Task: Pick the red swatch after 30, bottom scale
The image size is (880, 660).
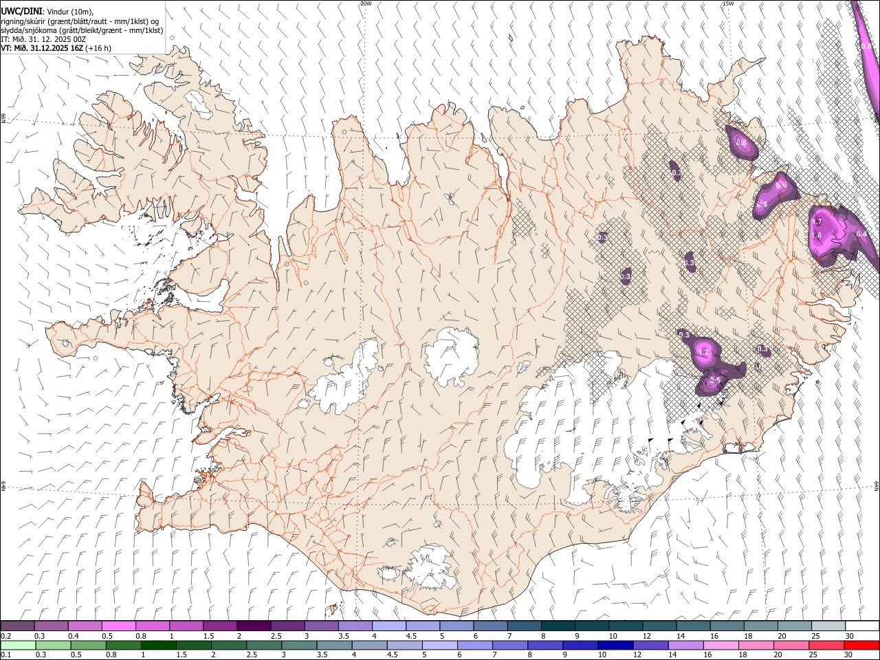Action: [861, 646]
